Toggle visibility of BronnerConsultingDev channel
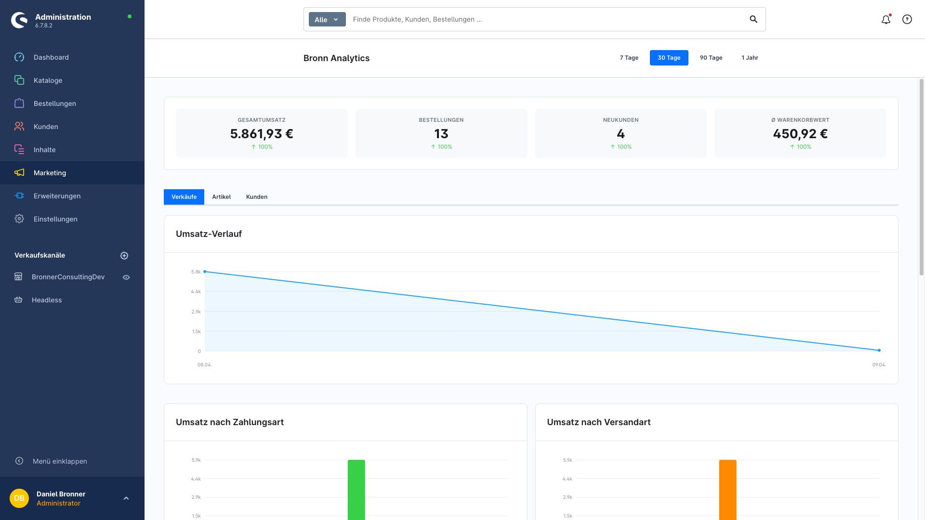925x520 pixels. tap(126, 277)
